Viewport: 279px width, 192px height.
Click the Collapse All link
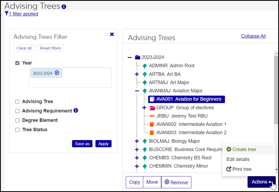click(253, 36)
